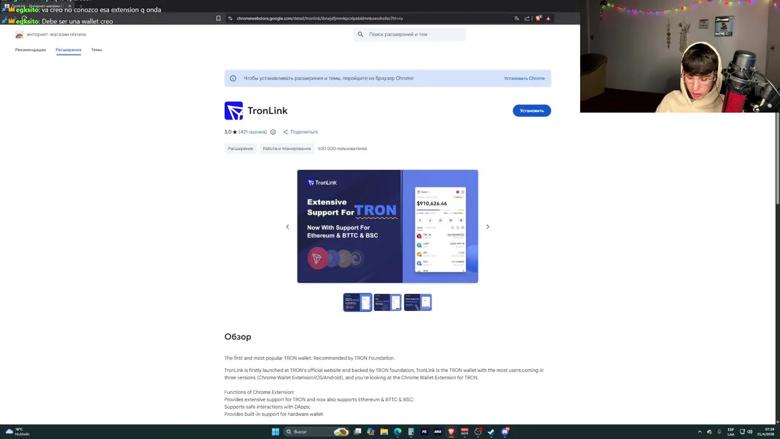Click the main TRON promo screenshot
780x439 pixels.
388,226
